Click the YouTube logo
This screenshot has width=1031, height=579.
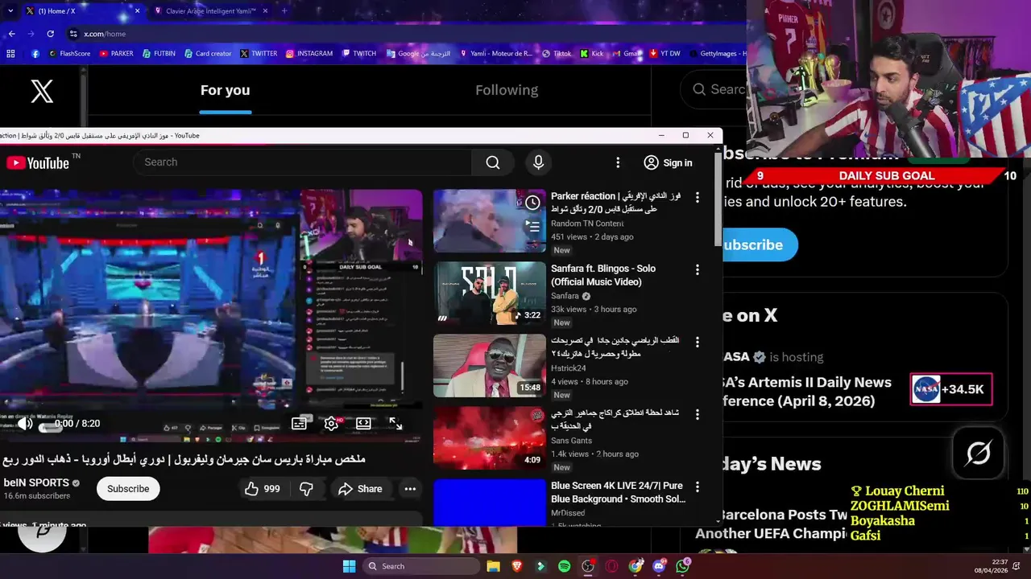[x=38, y=162]
